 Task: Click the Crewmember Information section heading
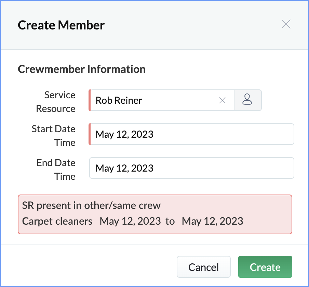point(82,69)
